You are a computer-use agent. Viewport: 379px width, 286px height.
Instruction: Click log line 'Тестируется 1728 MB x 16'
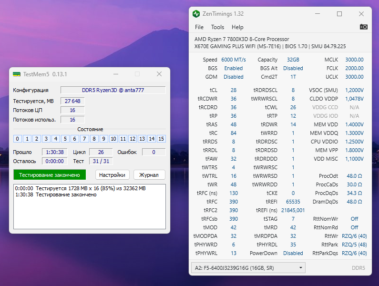[80, 188]
